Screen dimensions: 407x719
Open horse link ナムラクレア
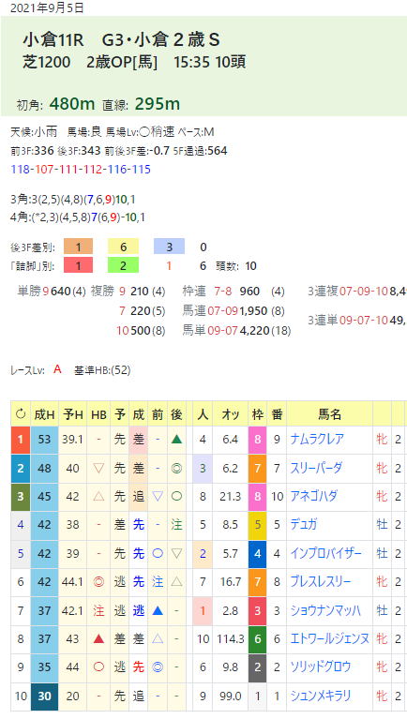coord(317,440)
